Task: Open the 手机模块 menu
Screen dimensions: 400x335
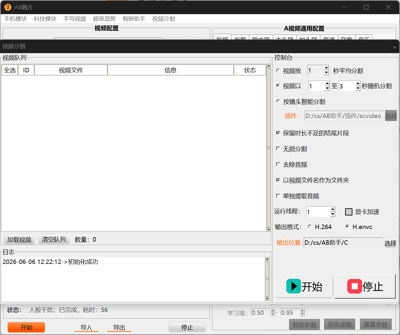Action: tap(15, 19)
